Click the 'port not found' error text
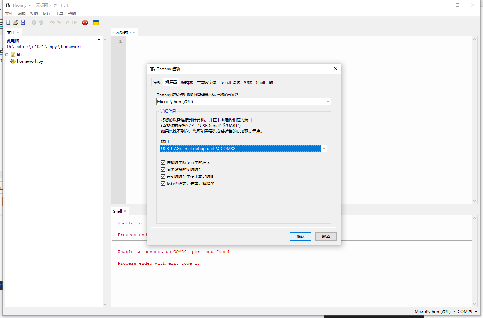 [x=211, y=252]
